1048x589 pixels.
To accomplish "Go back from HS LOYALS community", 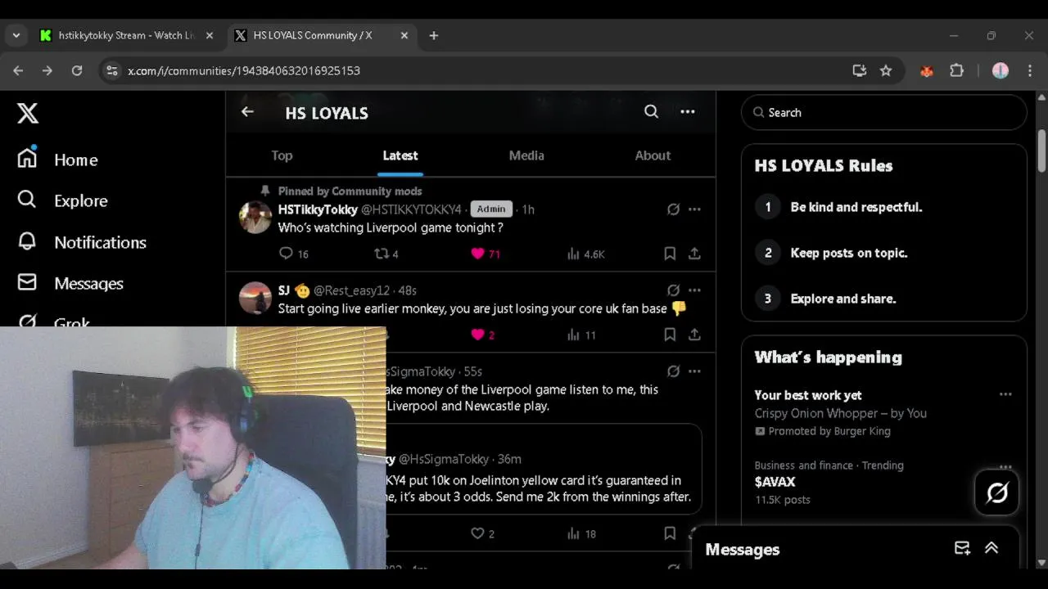I will pyautogui.click(x=247, y=112).
